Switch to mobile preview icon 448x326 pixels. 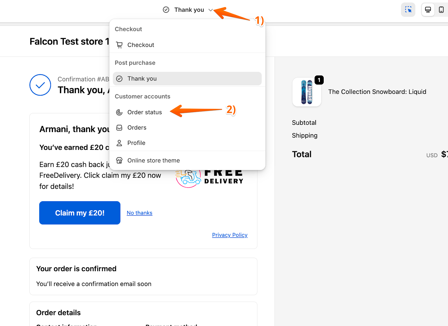pyautogui.click(x=441, y=10)
